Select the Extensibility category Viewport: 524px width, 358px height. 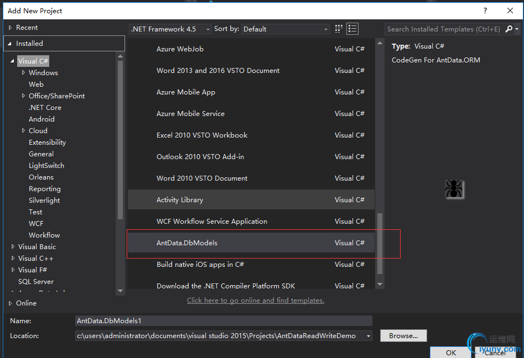coord(47,143)
